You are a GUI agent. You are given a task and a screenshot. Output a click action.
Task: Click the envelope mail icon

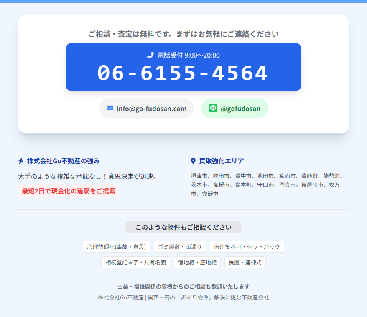click(110, 108)
